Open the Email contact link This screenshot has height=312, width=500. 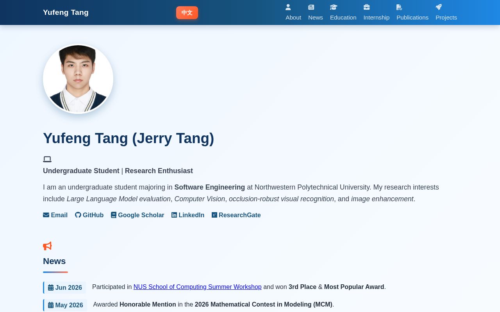(55, 215)
